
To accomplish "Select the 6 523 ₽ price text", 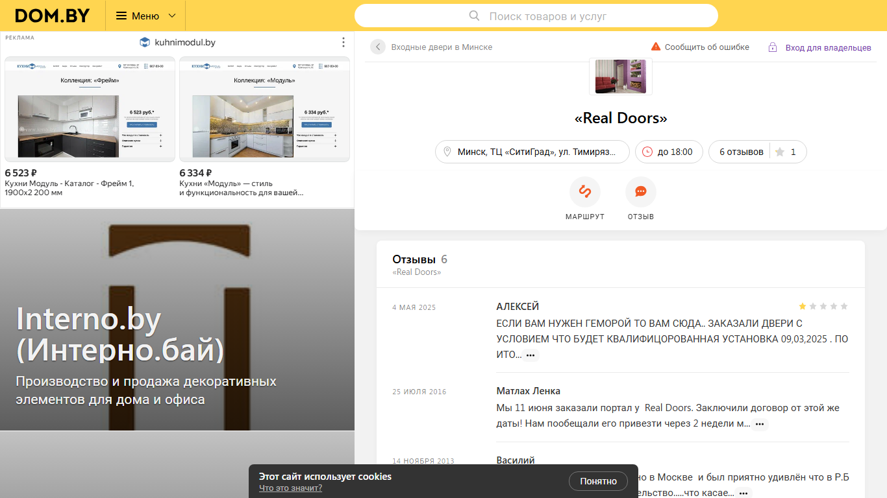I will pyautogui.click(x=21, y=173).
